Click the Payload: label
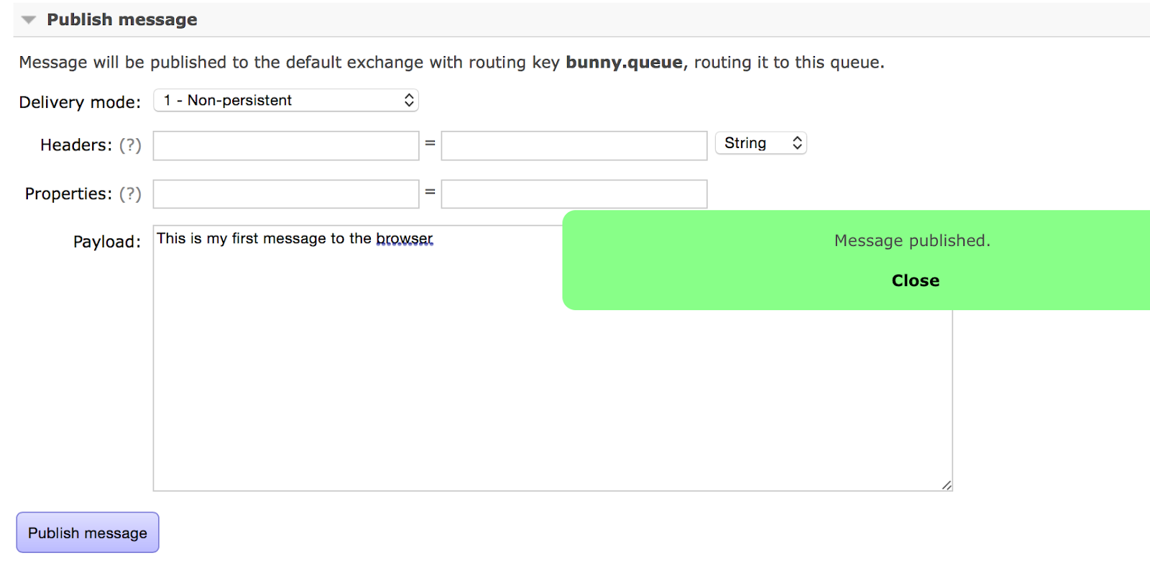Image resolution: width=1150 pixels, height=571 pixels. pos(107,242)
